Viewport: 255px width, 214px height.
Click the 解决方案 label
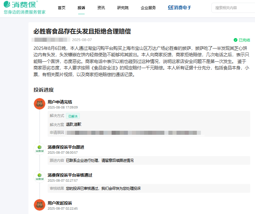point(57,125)
